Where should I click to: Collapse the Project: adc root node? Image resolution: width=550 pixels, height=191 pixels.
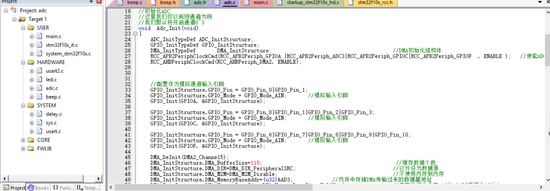[6, 11]
